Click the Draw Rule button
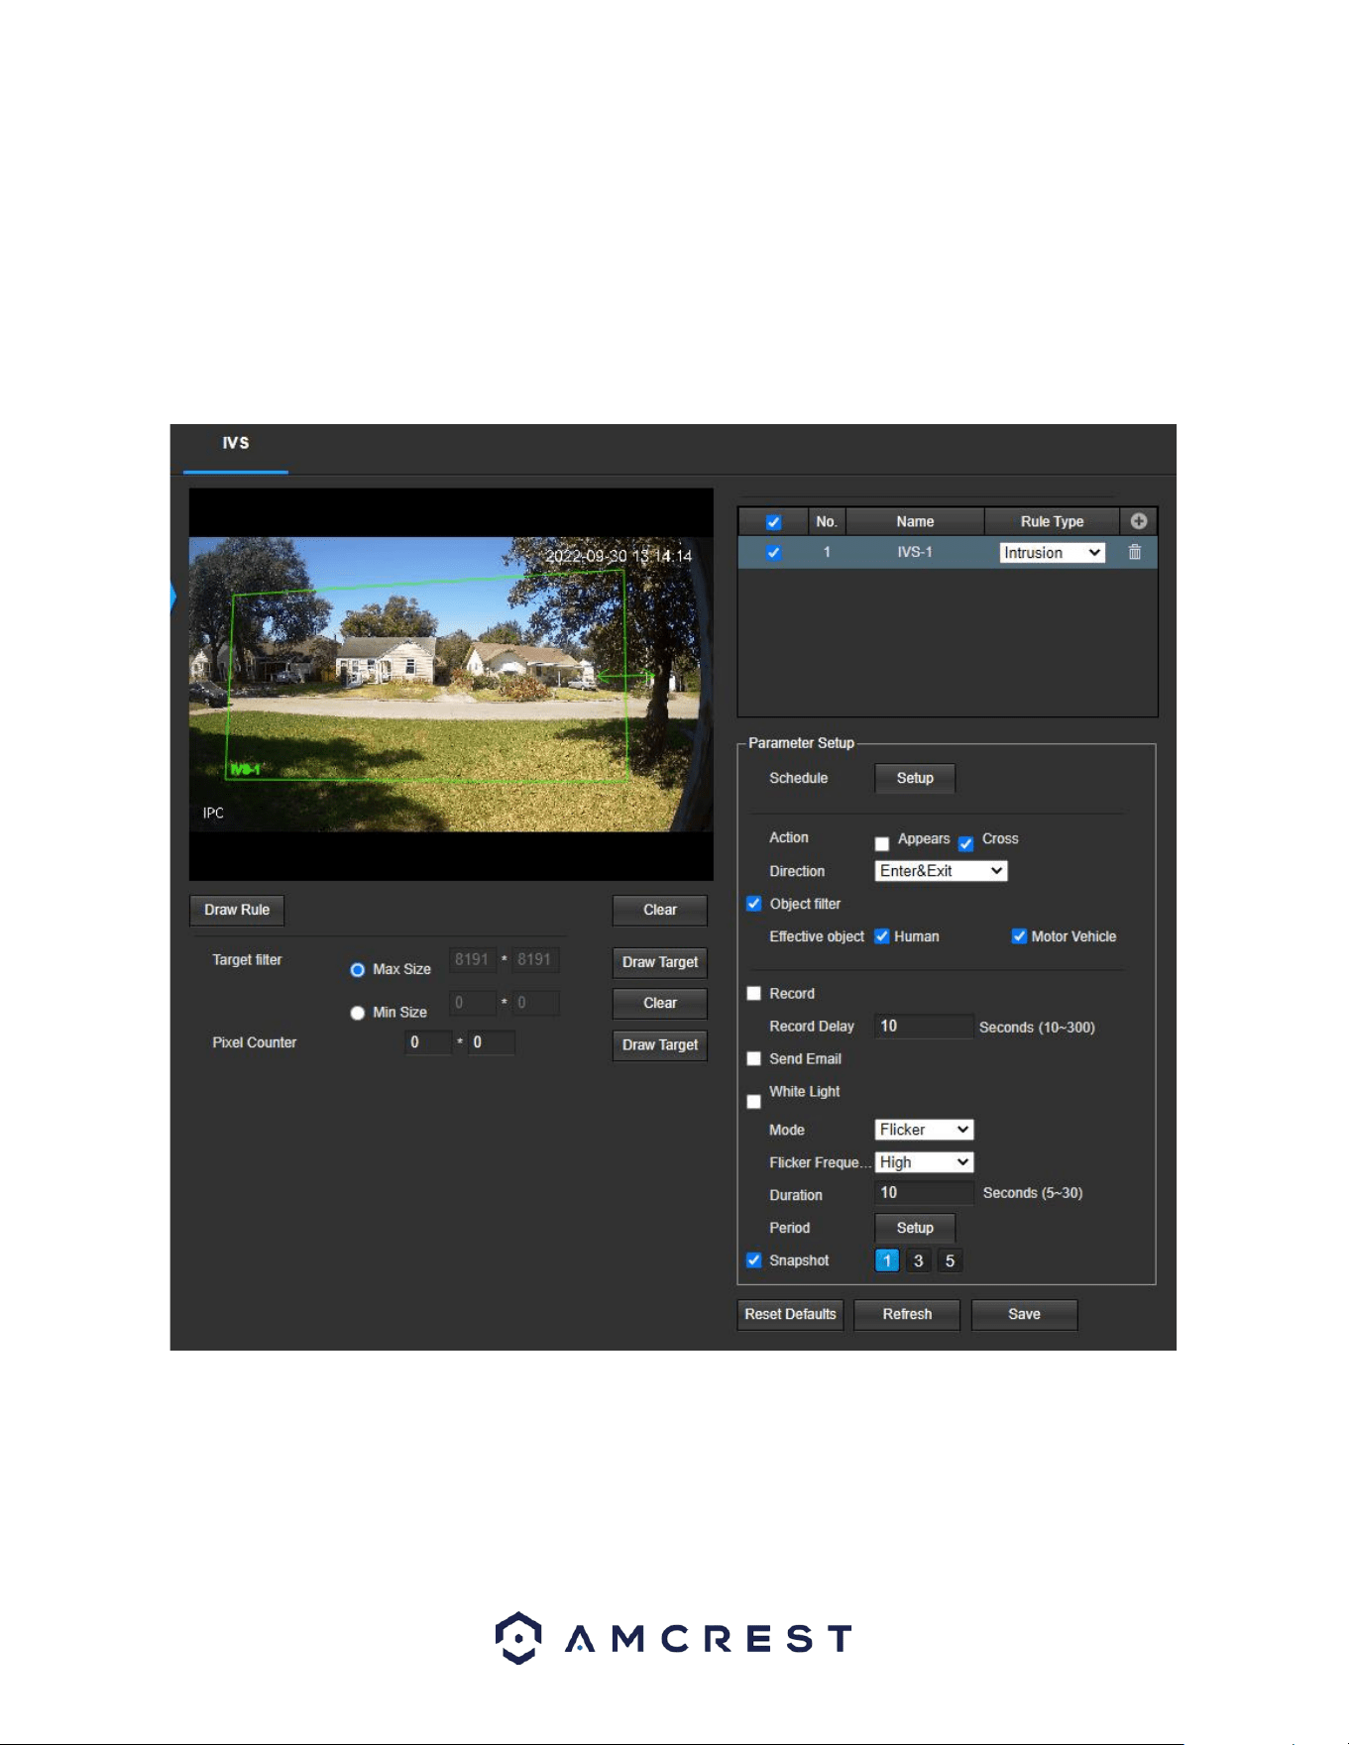Viewport: 1349px width, 1745px height. tap(237, 910)
